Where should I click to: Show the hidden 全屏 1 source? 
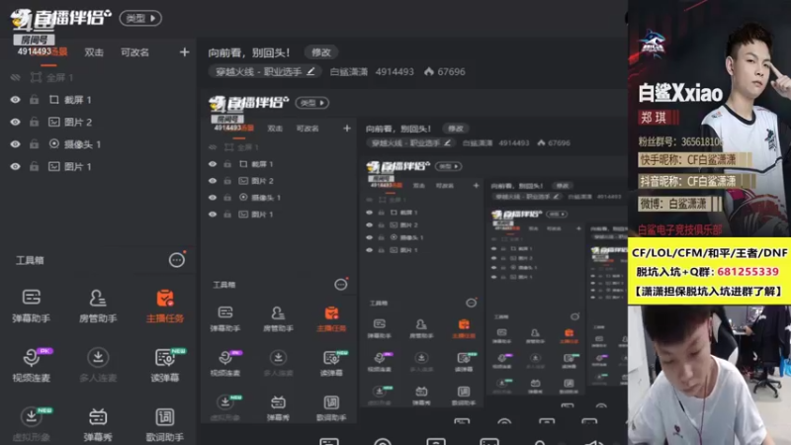coord(16,78)
